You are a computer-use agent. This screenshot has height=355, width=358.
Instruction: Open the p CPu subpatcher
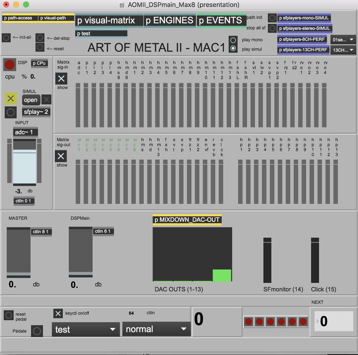39,63
